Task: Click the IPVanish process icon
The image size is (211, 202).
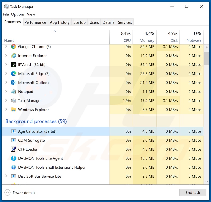Action: tap(14, 65)
